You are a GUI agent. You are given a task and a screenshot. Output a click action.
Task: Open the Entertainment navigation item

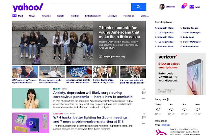point(93,16)
